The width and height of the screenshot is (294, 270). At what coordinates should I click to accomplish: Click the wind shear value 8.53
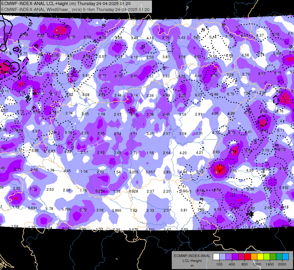pos(218,210)
